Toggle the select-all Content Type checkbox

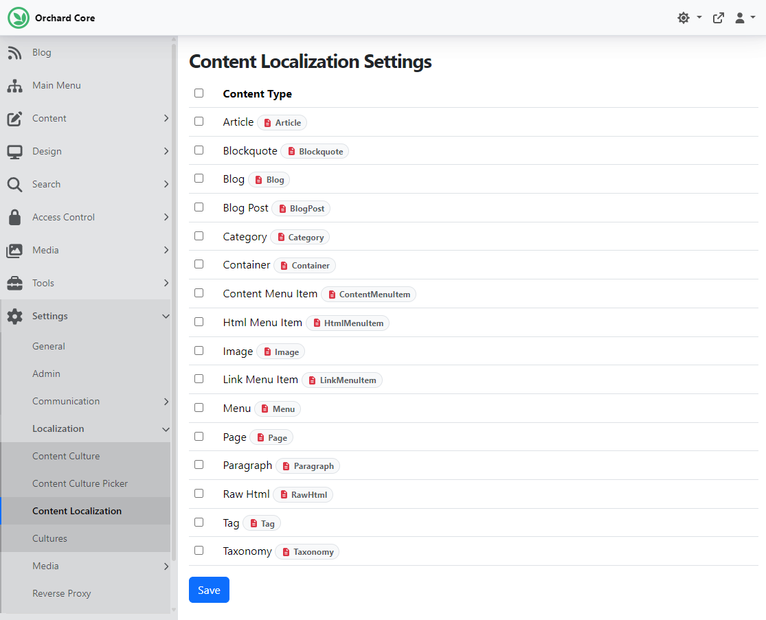[x=199, y=93]
